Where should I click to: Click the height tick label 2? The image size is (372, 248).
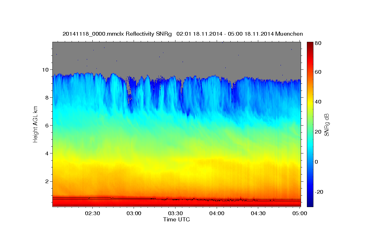tap(48, 181)
